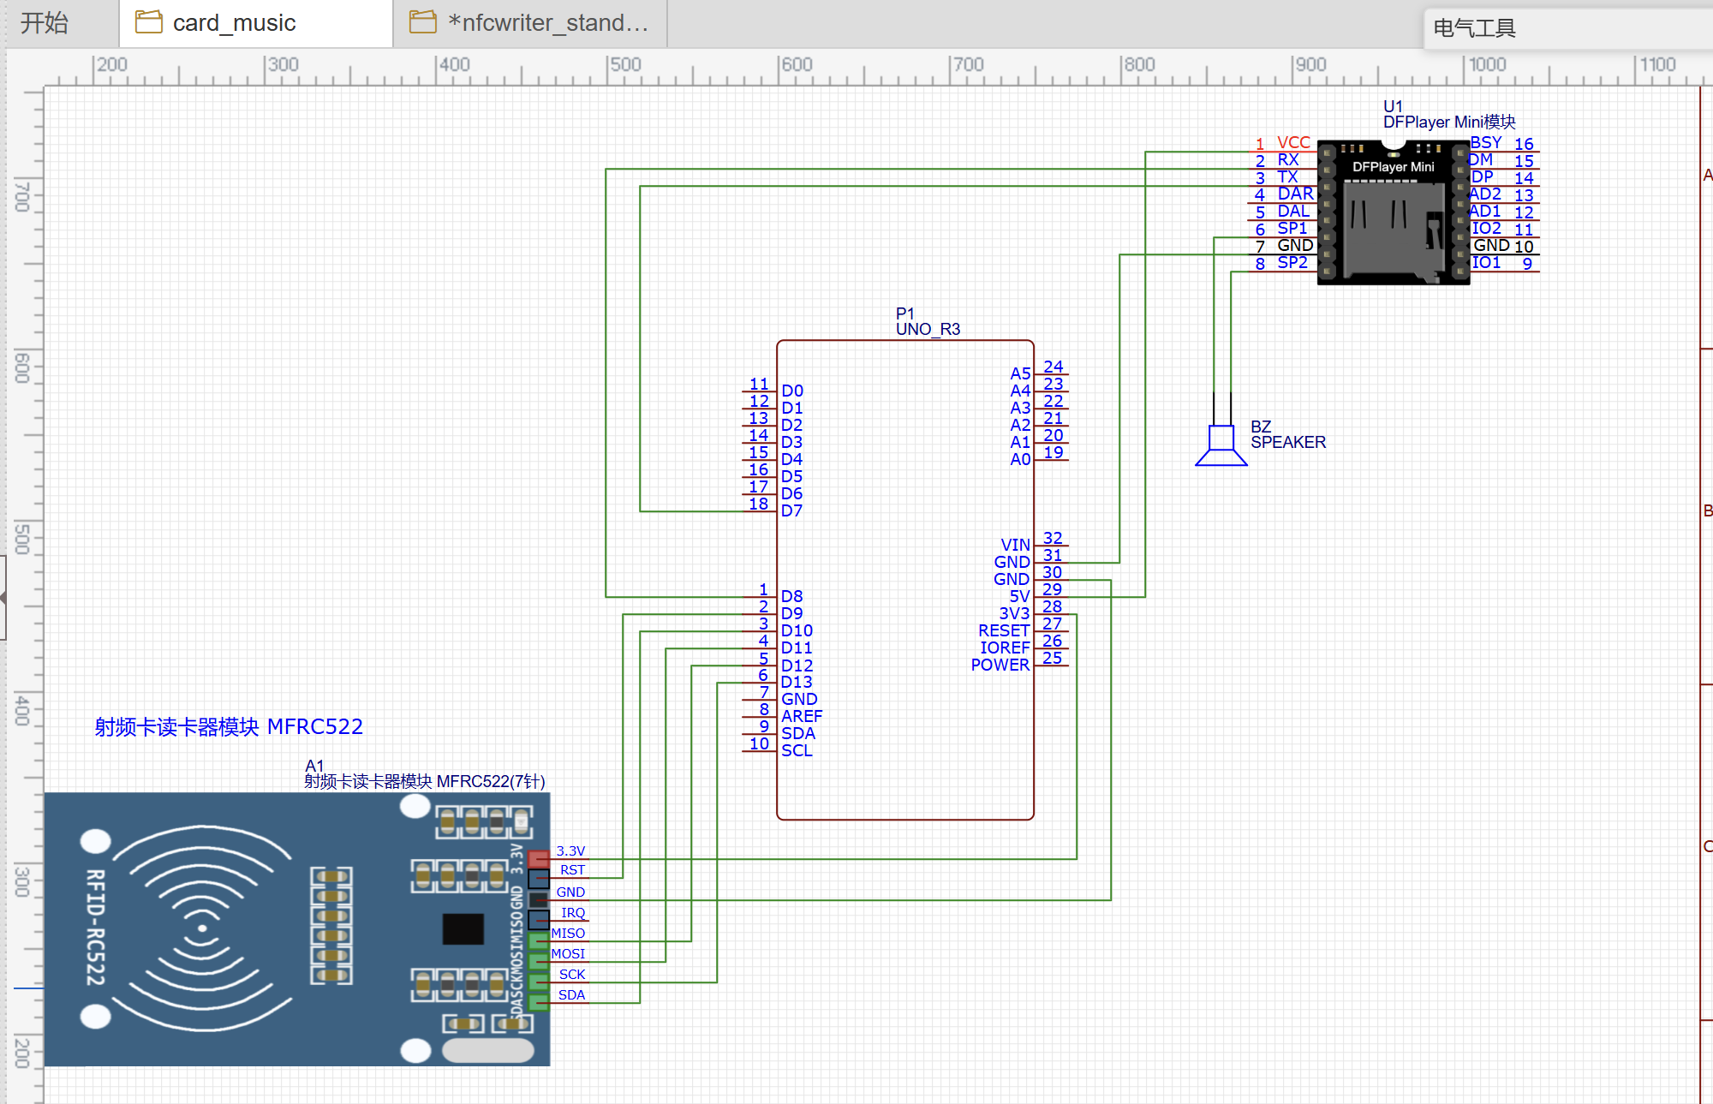
Task: Click the folder icon on card_music tab
Action: (149, 22)
